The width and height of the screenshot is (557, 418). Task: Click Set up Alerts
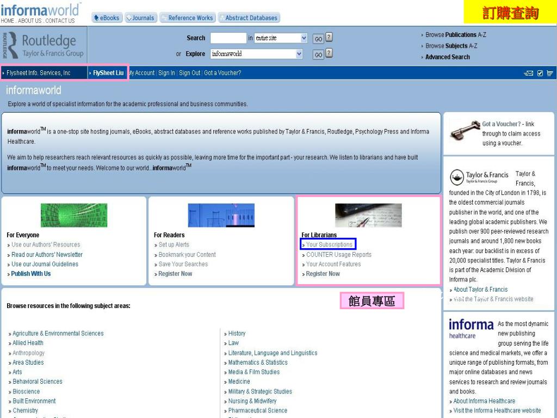click(174, 244)
